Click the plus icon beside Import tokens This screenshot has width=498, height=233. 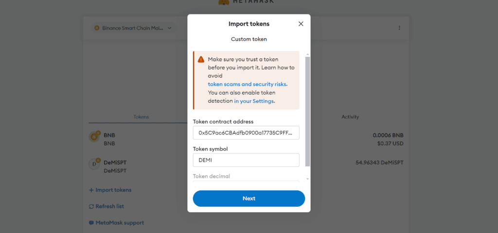pyautogui.click(x=91, y=190)
